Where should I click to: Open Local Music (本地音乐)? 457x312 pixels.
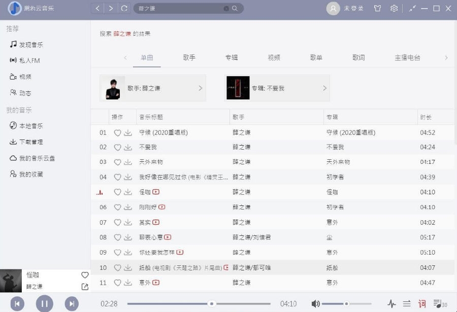point(26,126)
